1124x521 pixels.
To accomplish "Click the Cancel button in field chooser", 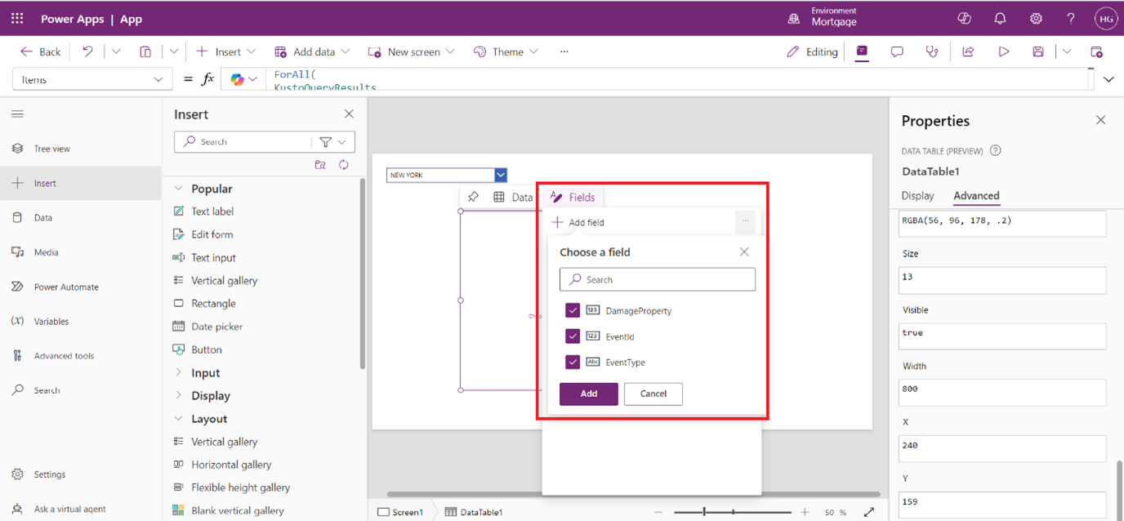I will pyautogui.click(x=653, y=394).
